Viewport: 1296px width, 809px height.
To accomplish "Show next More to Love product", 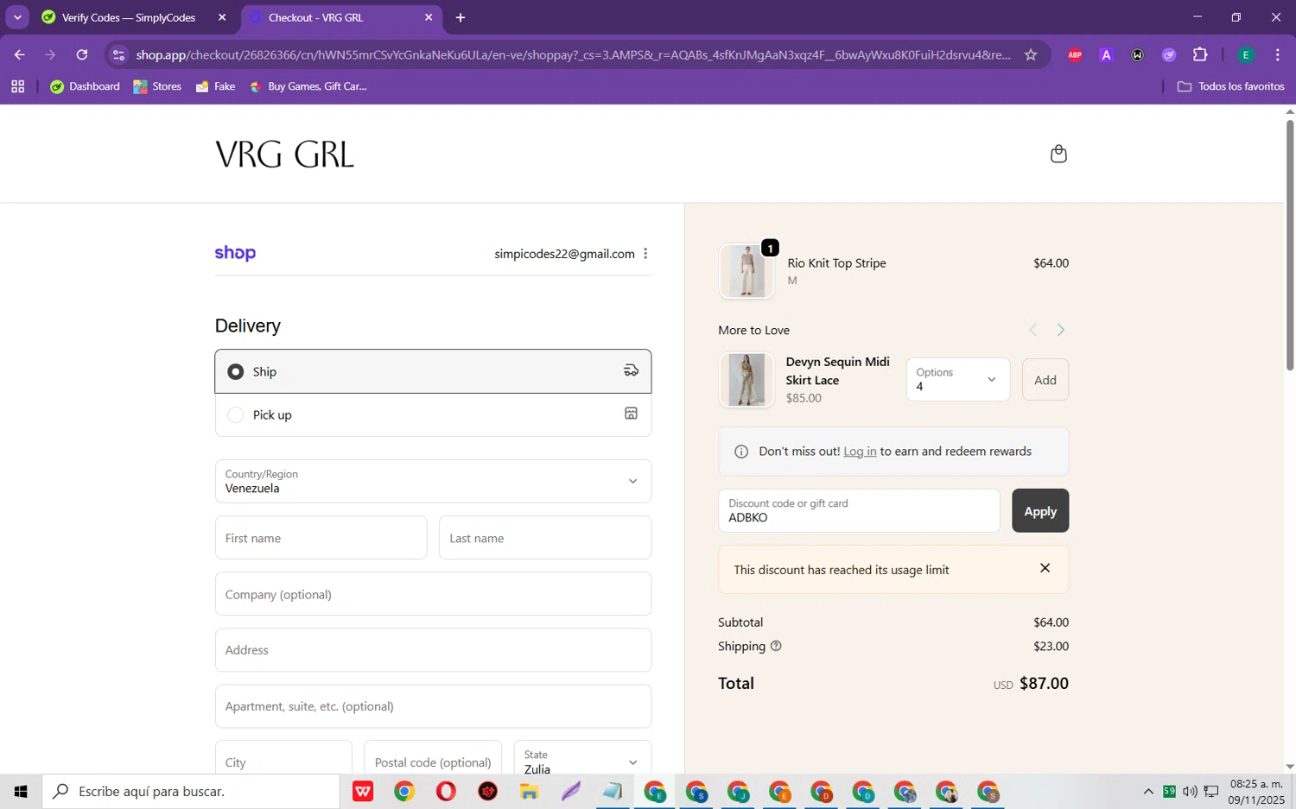I will pos(1061,330).
